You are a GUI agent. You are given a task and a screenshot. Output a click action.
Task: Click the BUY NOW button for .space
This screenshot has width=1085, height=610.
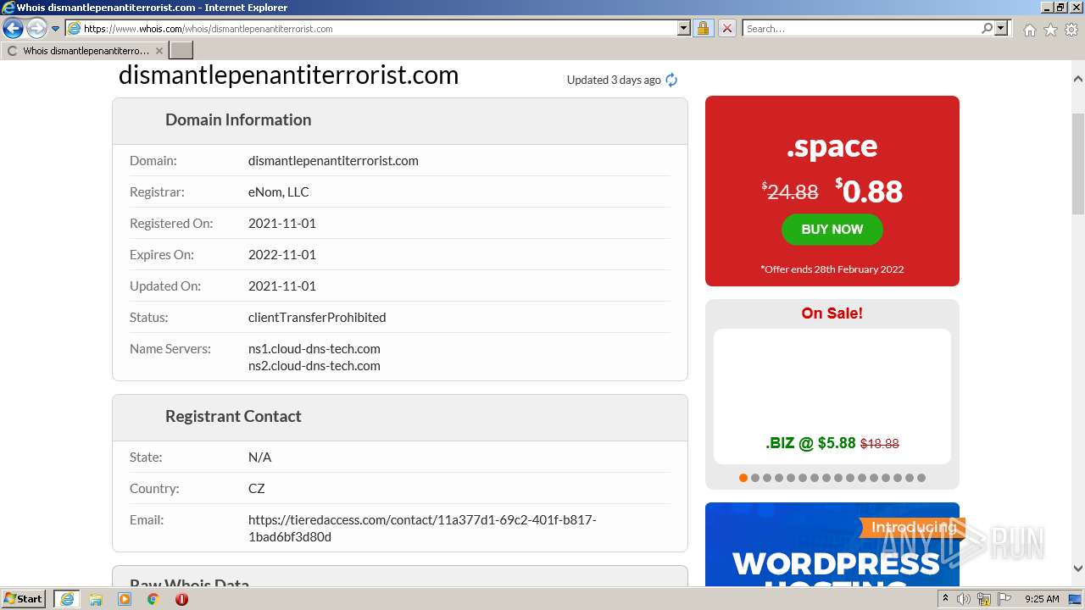(832, 230)
